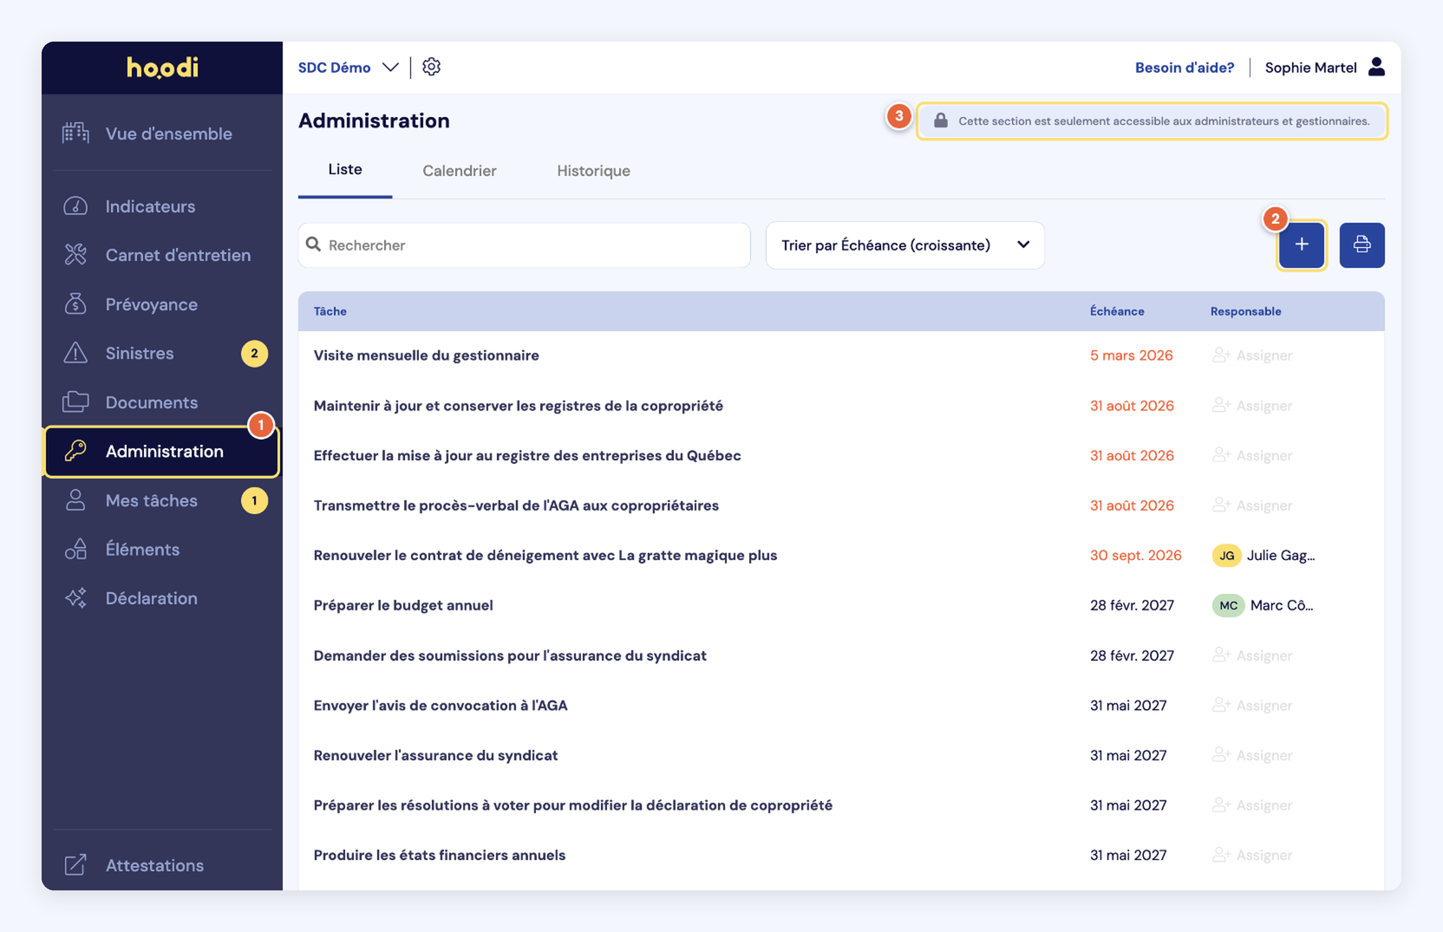1443x932 pixels.
Task: Click the Échéance column header
Action: [x=1117, y=311]
